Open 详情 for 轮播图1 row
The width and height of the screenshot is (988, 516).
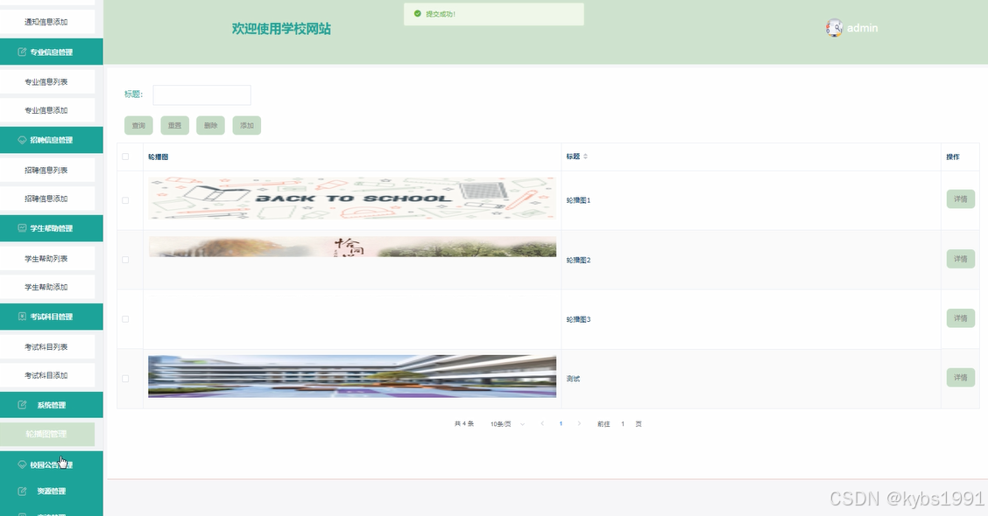tap(960, 199)
